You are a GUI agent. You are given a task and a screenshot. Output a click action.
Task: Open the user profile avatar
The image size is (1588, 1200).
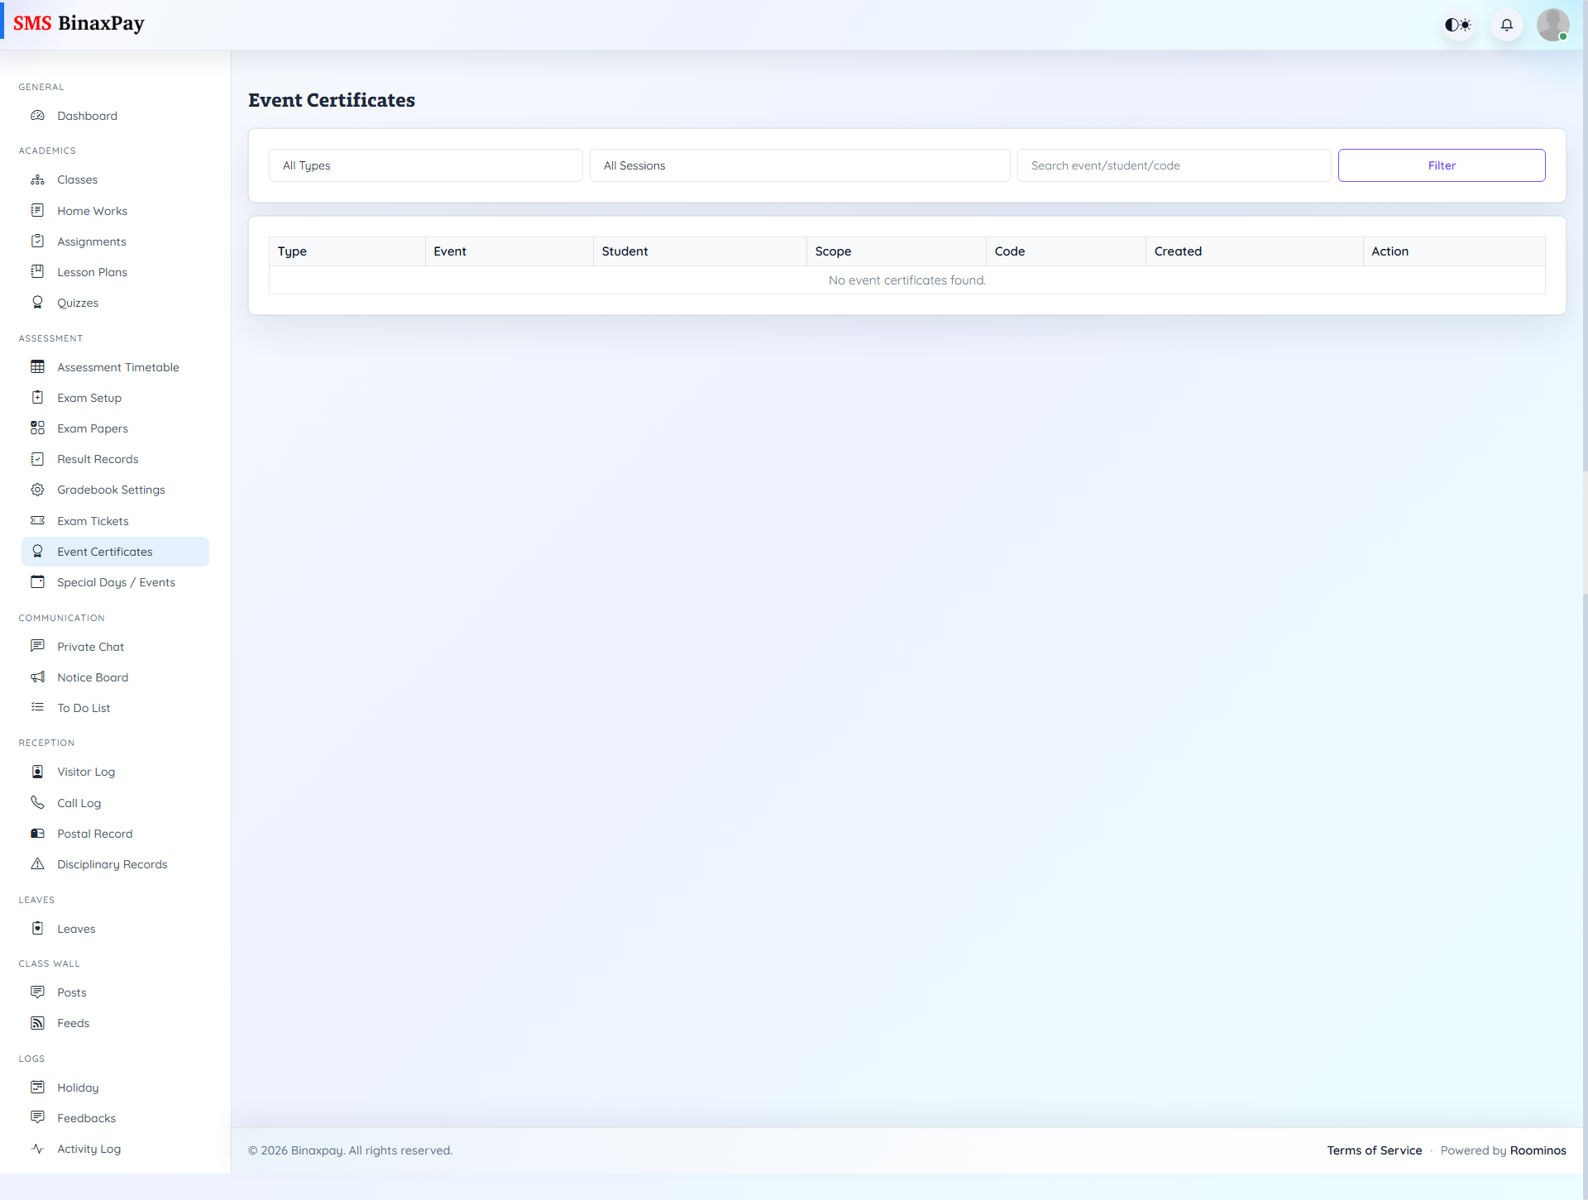click(x=1552, y=25)
